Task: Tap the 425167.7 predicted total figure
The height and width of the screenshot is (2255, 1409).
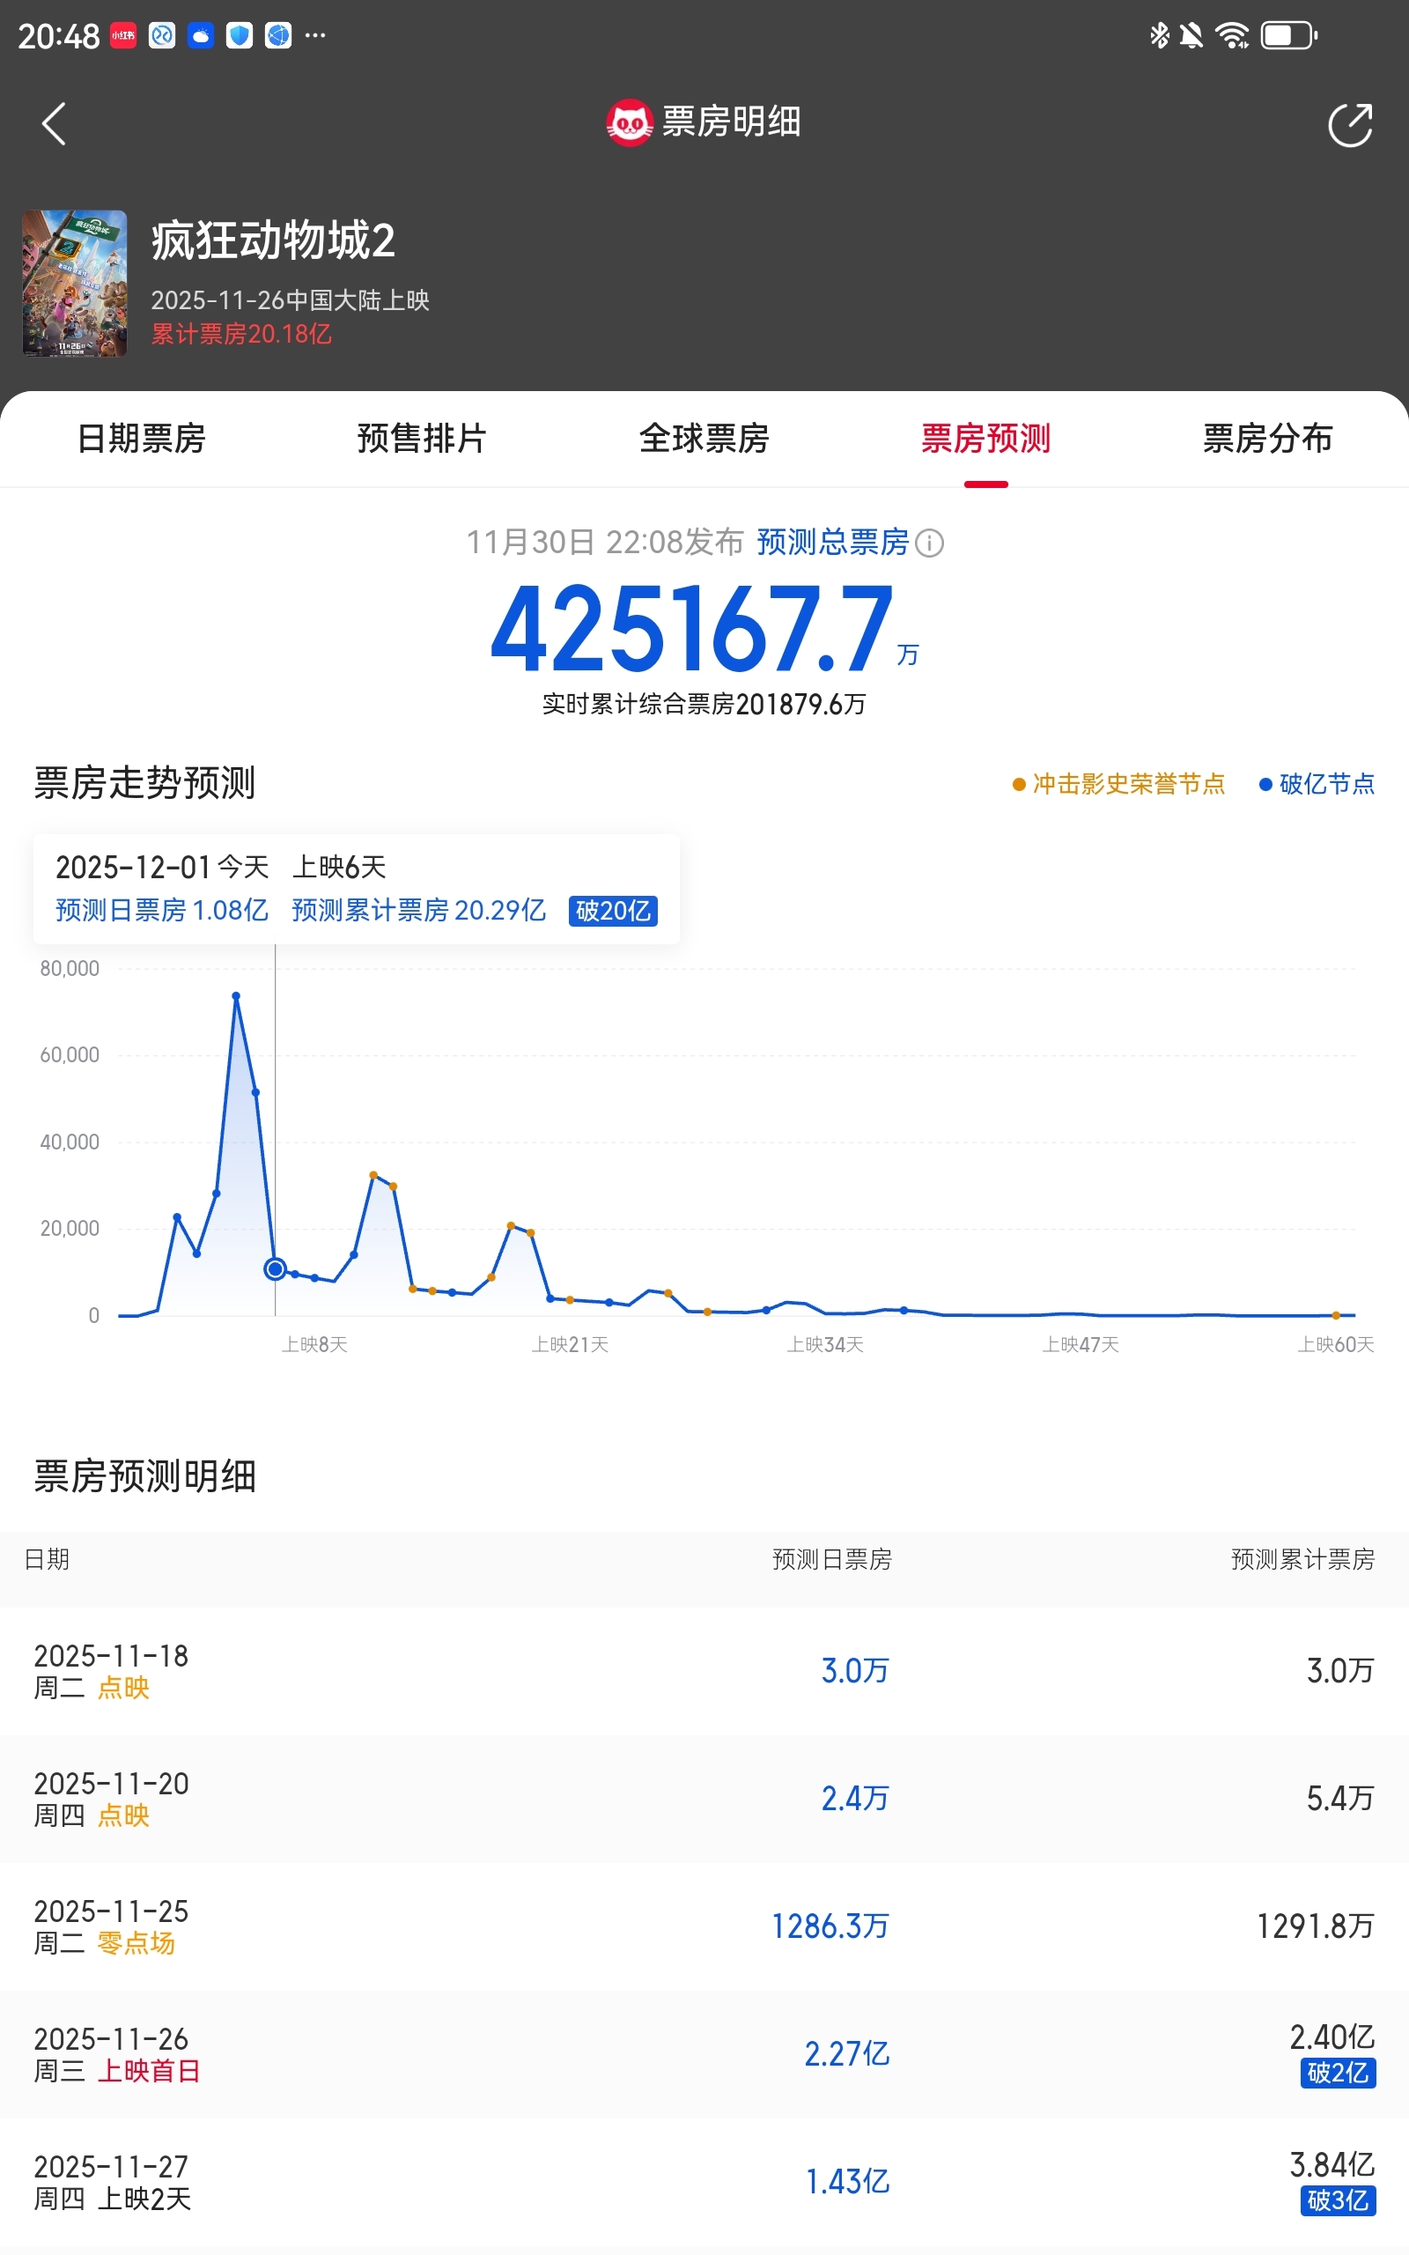Action: pyautogui.click(x=692, y=629)
